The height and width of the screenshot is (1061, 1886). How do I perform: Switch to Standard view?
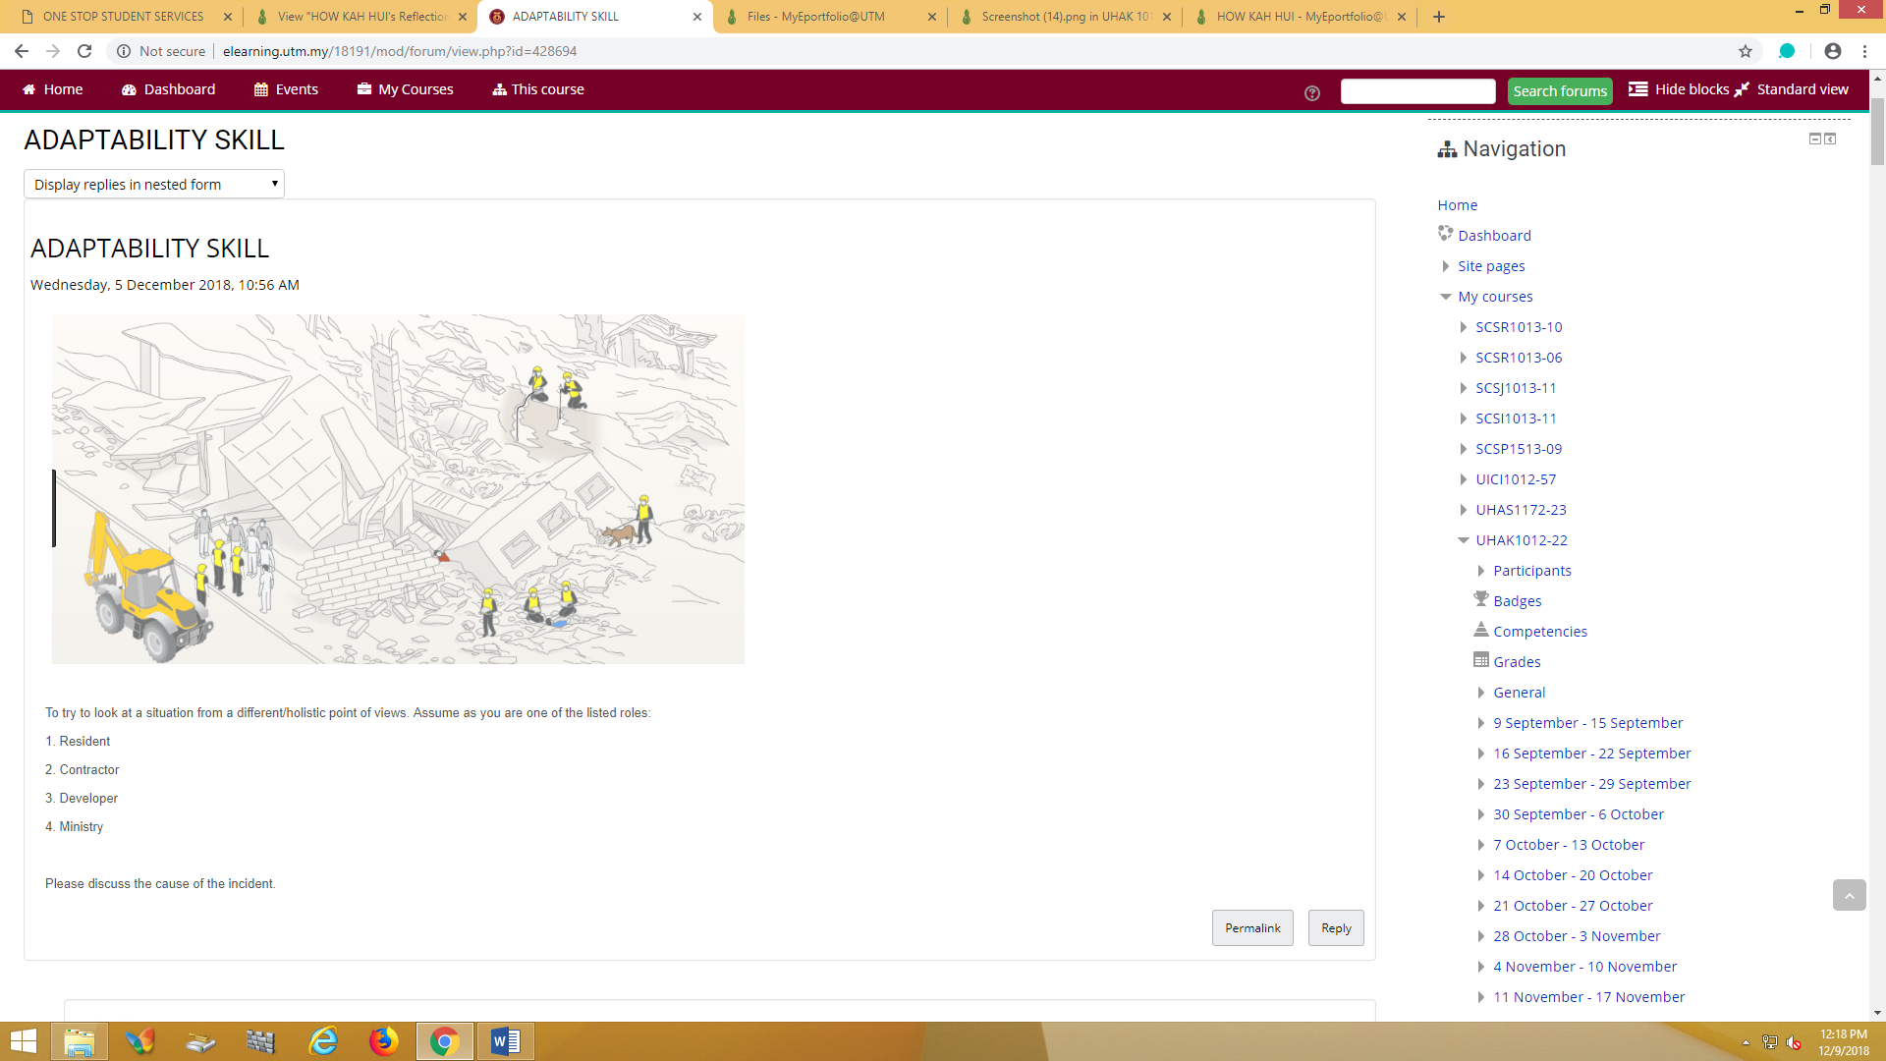click(1802, 89)
